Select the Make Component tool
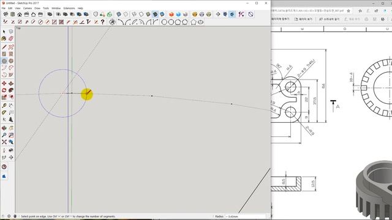 click(11, 32)
